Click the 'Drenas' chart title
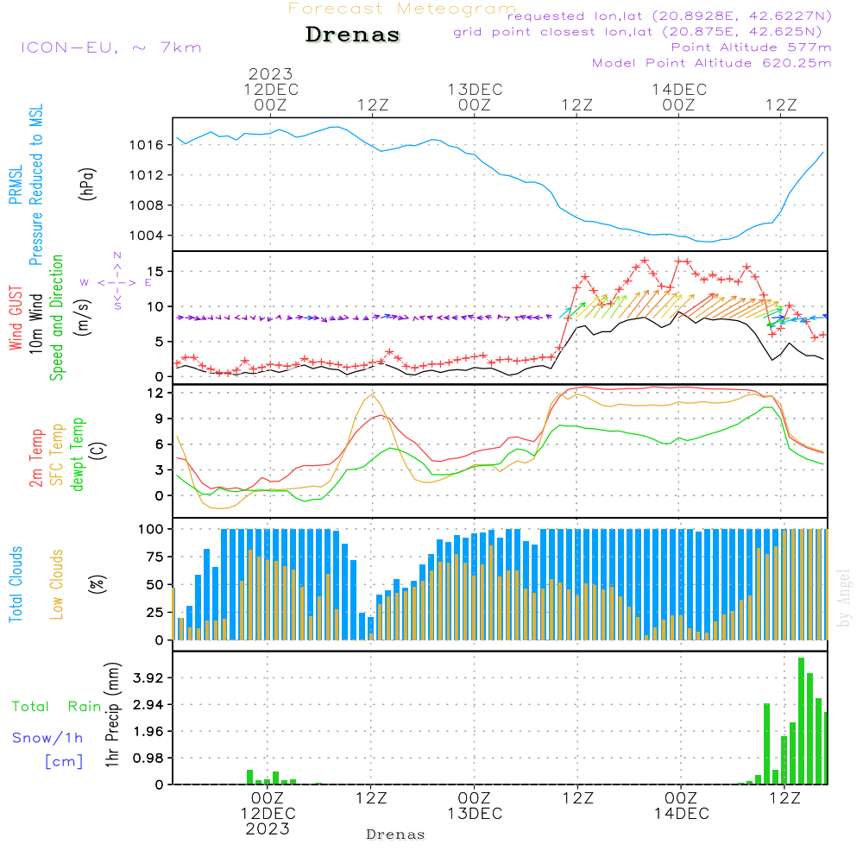Viewport: 863px width, 863px height. [x=352, y=35]
